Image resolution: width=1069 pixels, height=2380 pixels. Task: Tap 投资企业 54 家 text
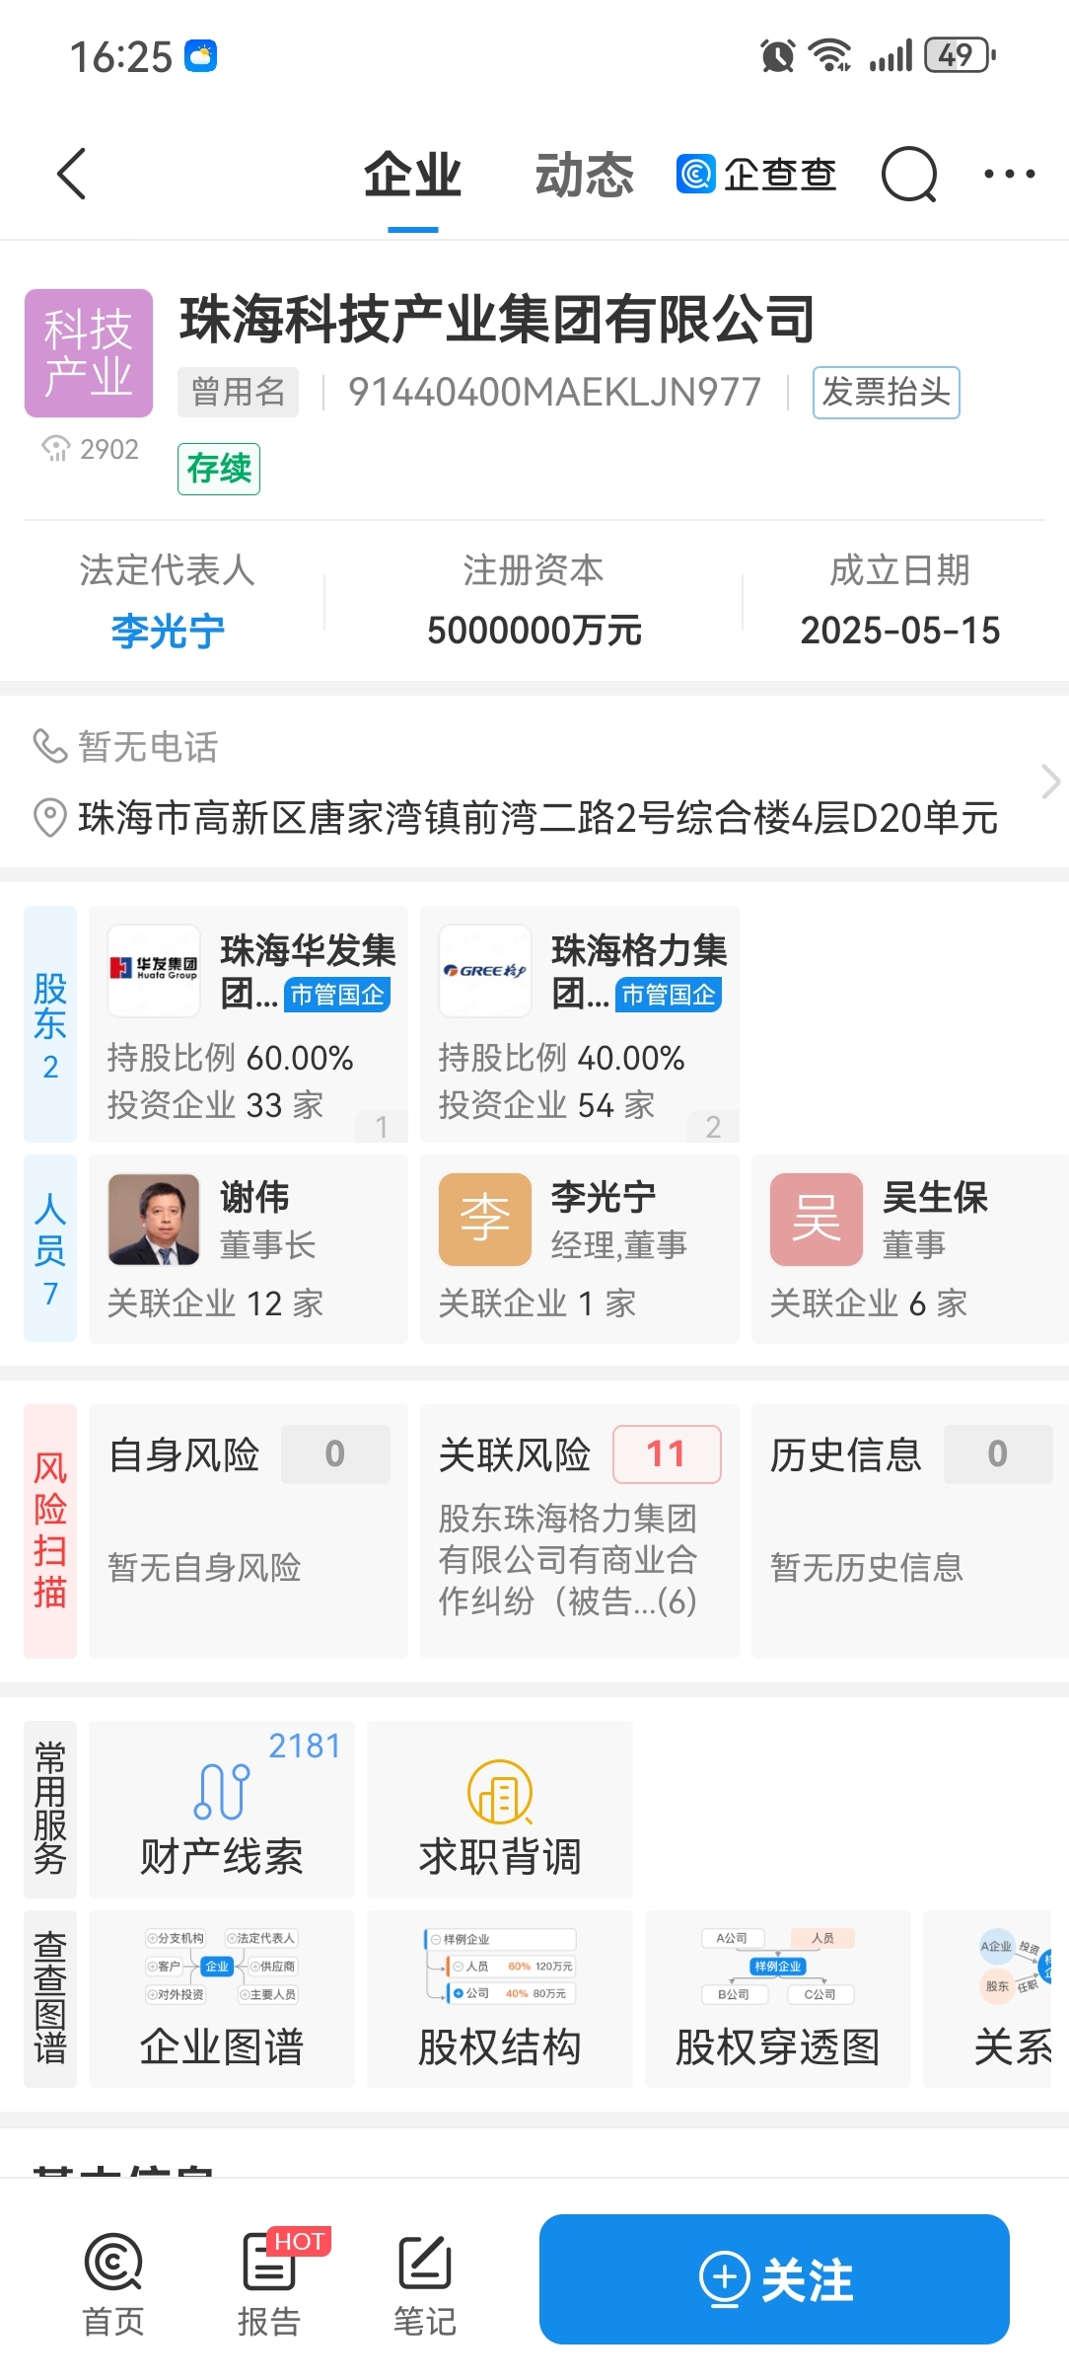point(546,1105)
